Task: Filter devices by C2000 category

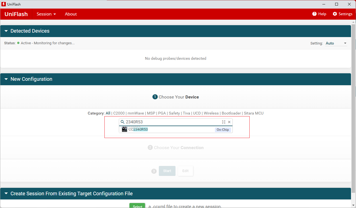Action: pos(119,113)
